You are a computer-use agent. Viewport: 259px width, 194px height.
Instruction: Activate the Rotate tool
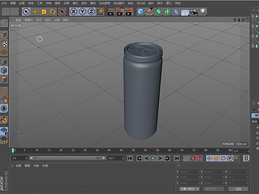pos(53,11)
